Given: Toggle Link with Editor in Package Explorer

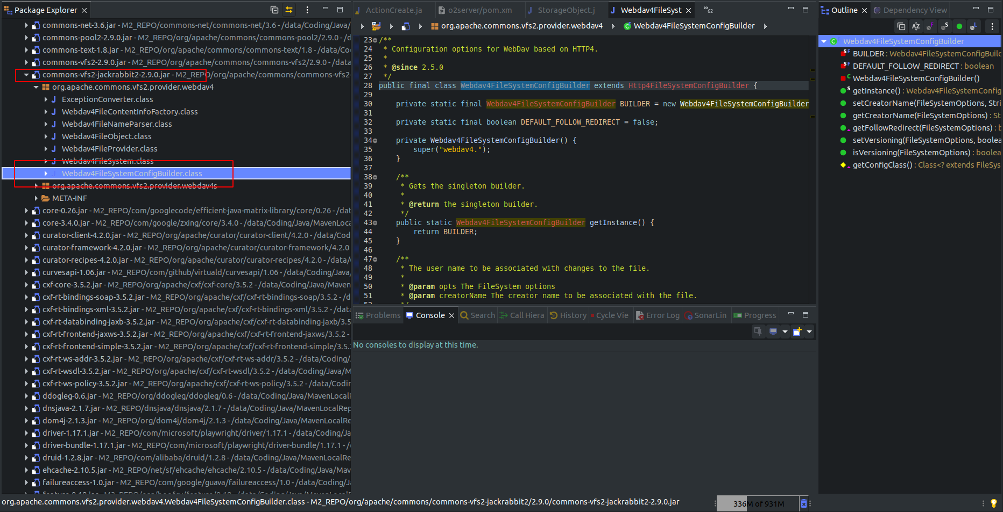Looking at the screenshot, I should tap(289, 10).
